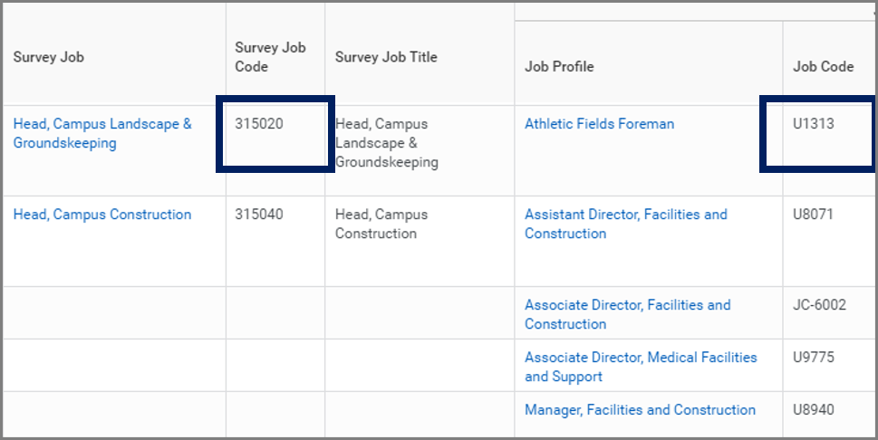Open Head, Campus Construction link

(102, 215)
